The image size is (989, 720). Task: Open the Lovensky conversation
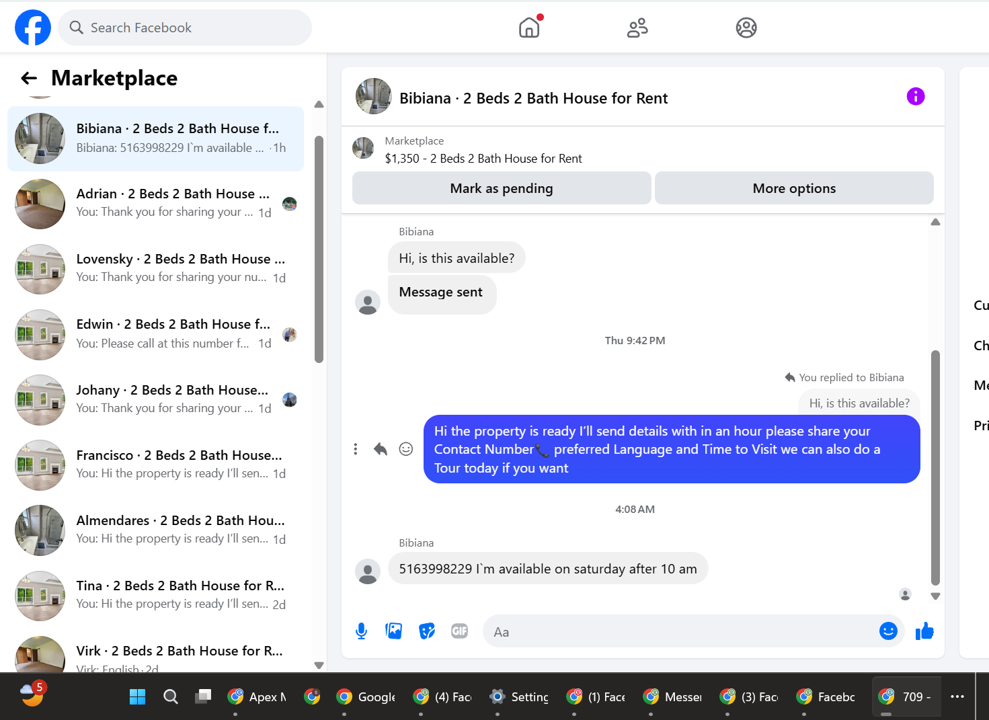tap(155, 269)
